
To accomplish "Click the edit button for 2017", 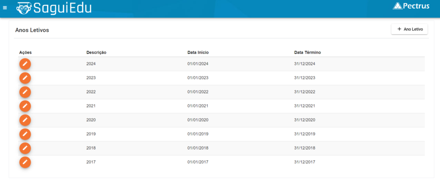I will pos(25,162).
